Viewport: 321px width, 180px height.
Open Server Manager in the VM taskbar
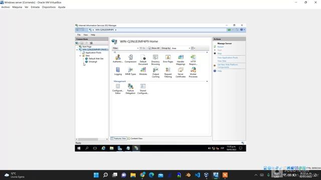[x=120, y=148]
